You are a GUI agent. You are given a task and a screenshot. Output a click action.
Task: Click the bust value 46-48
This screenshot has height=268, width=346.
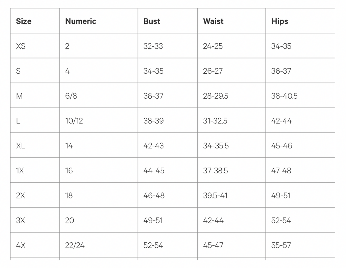(x=154, y=196)
